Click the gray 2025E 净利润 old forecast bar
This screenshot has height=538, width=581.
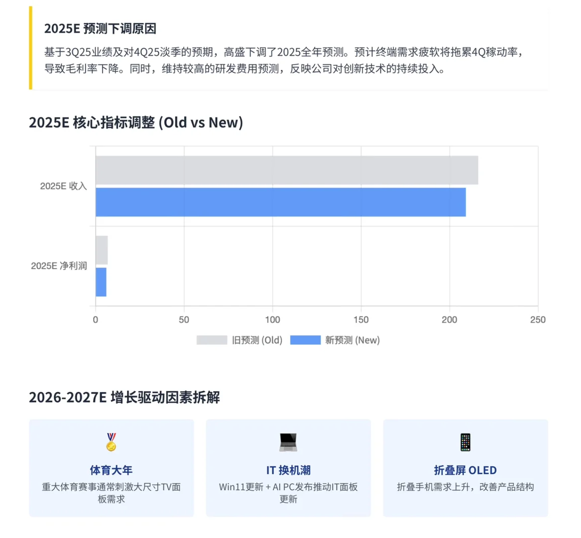click(x=102, y=250)
